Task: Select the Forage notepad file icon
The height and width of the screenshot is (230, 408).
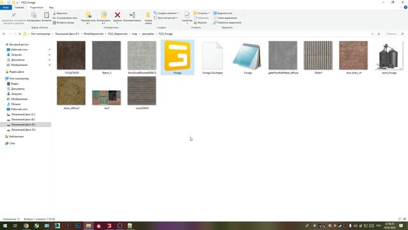Action: tap(247, 57)
